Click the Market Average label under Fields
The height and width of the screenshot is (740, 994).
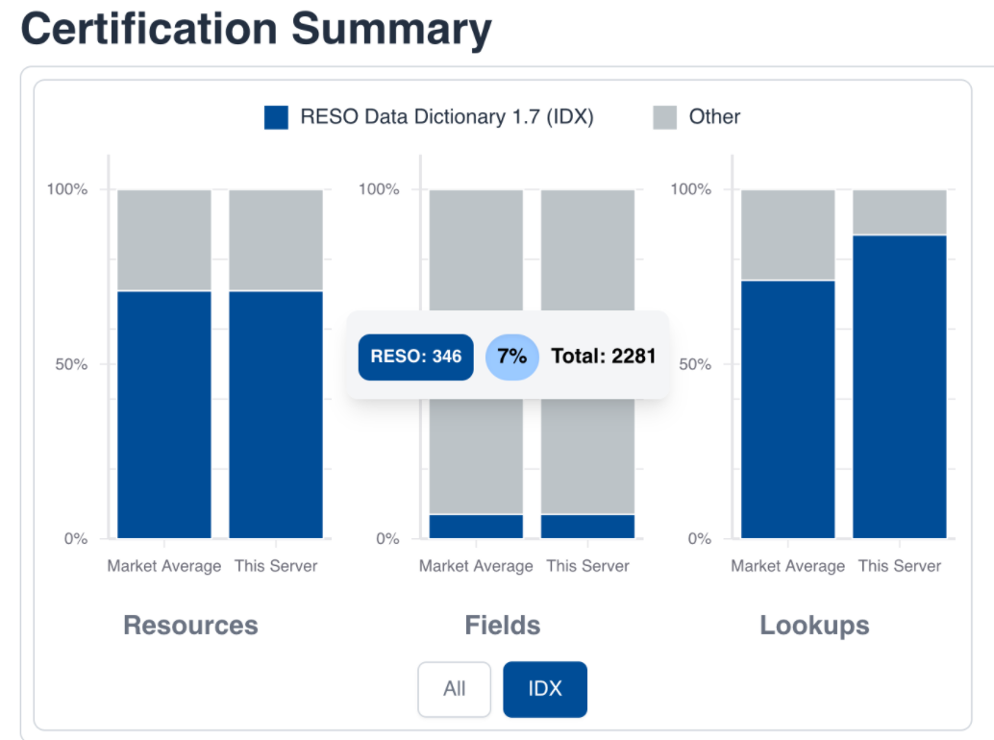475,566
